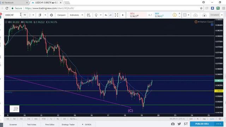Undo last chart action
This screenshot has width=226, height=127.
(106, 15)
